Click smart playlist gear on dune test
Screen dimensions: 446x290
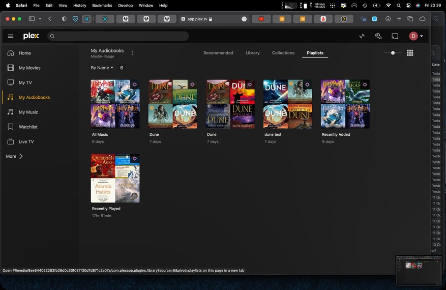tap(307, 84)
